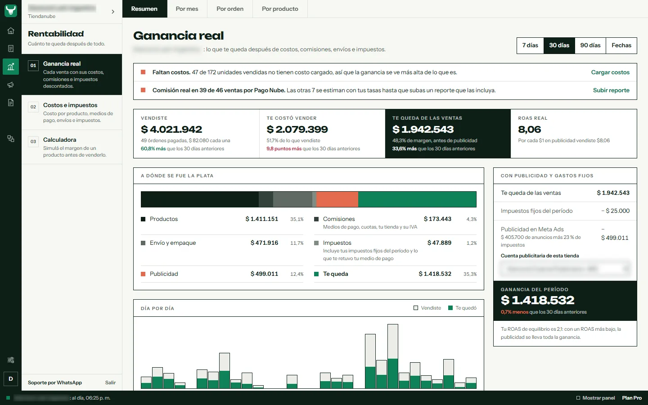Go to the home icon in the sidebar
Viewport: 648px width, 405px height.
pyautogui.click(x=11, y=31)
